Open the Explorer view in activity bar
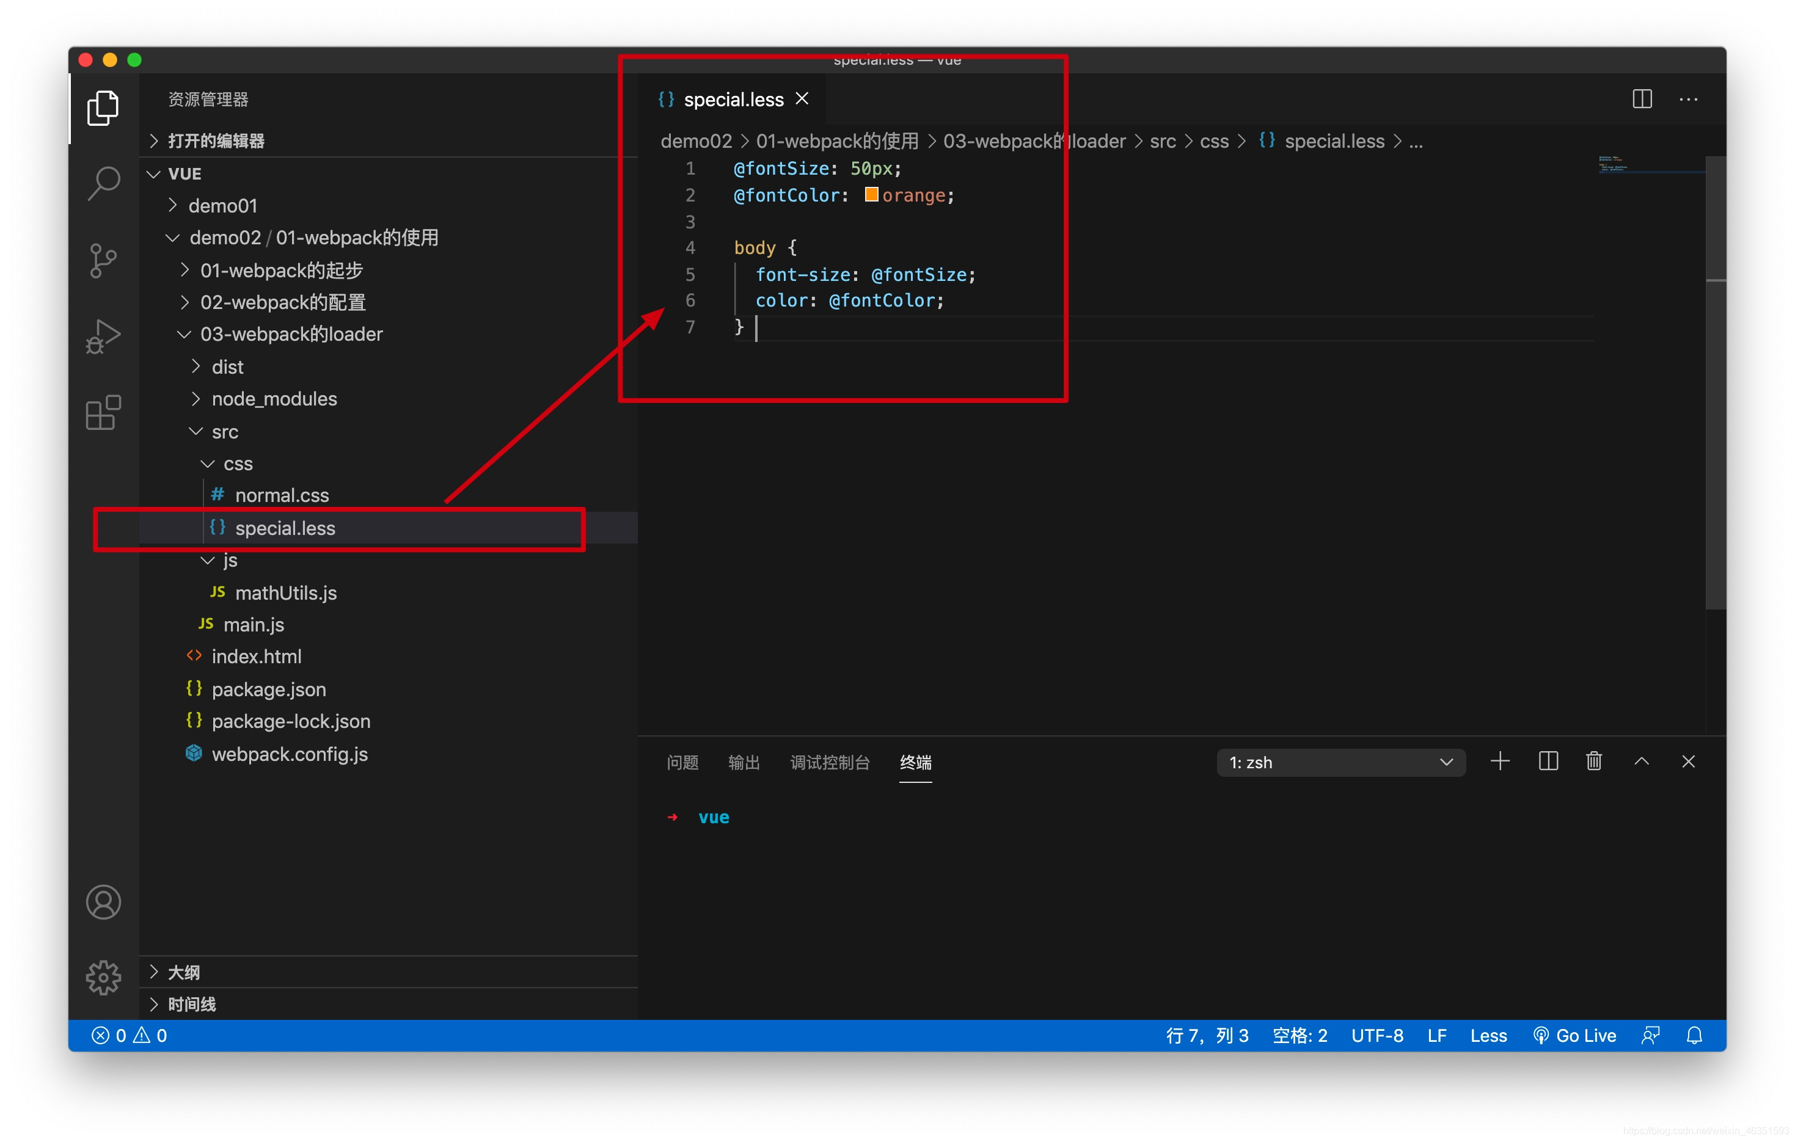1795x1142 pixels. coord(103,109)
